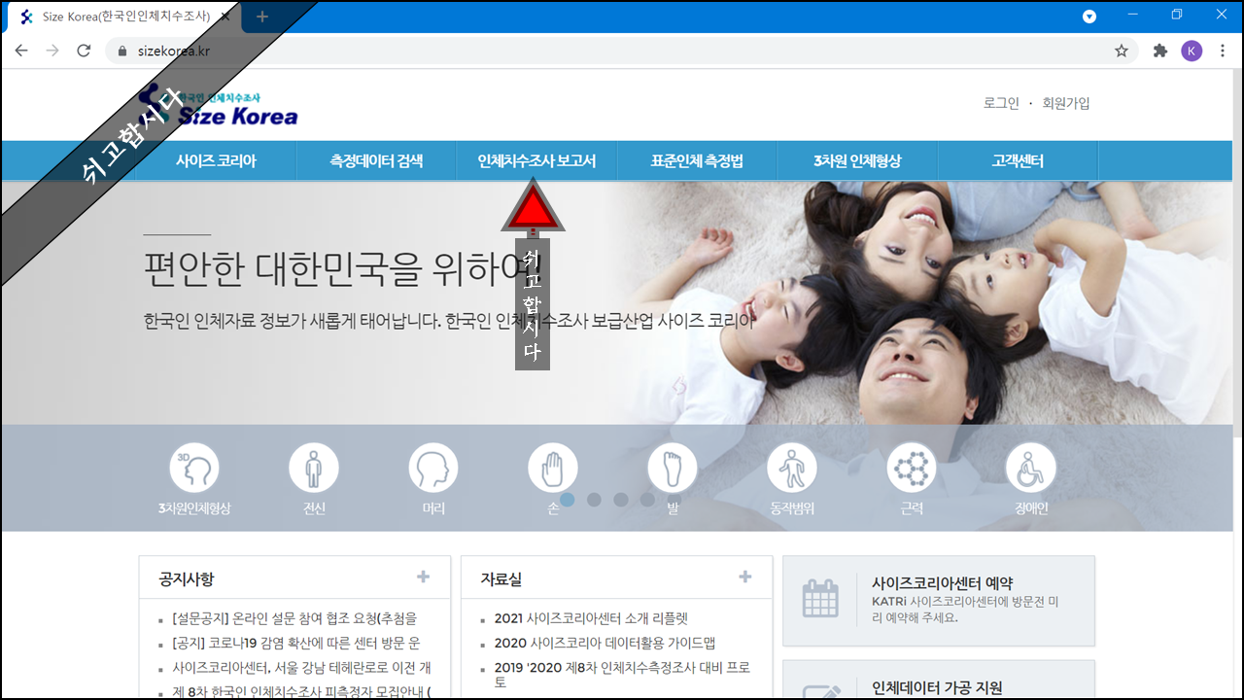
Task: Click the 자료실 section heading
Action: coord(501,578)
